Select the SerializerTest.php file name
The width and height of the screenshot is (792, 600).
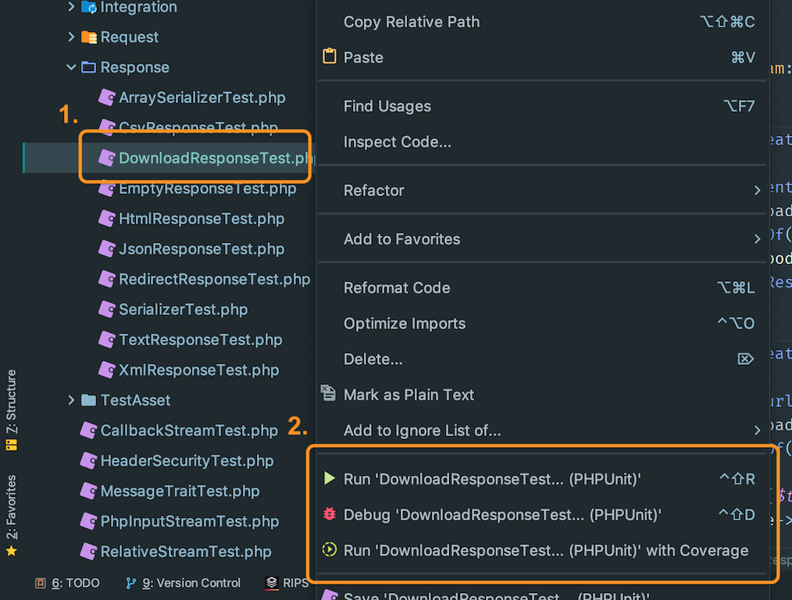pos(183,309)
